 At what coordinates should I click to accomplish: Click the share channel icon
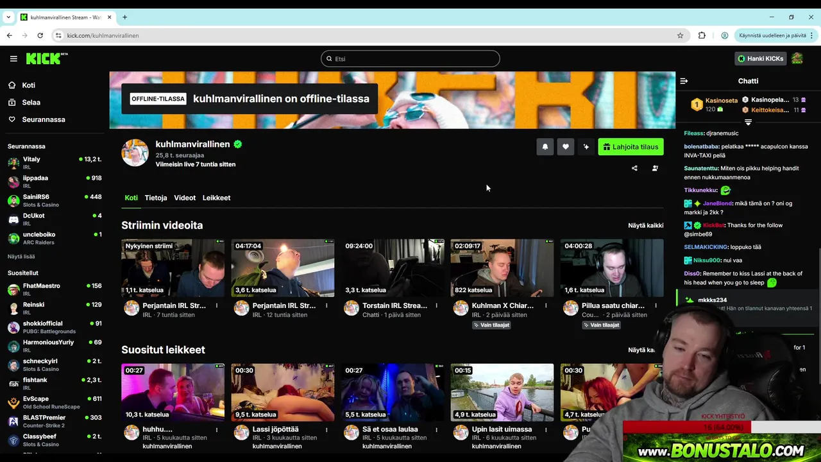click(x=634, y=168)
